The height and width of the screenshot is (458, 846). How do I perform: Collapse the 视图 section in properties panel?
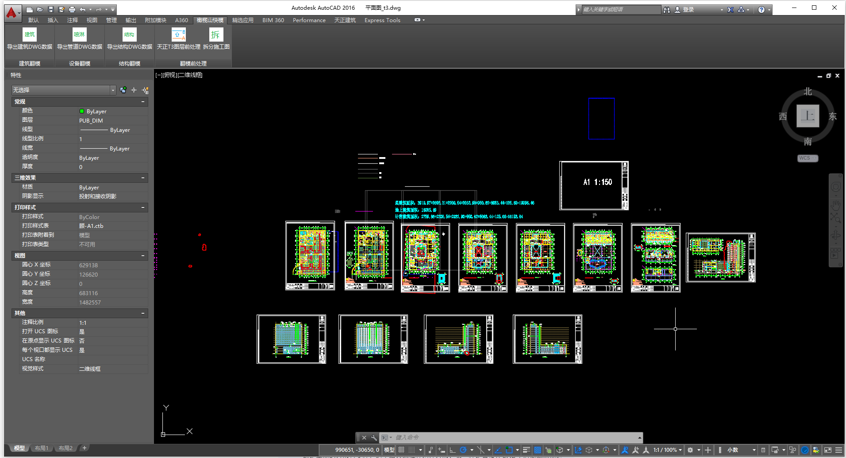tap(143, 256)
